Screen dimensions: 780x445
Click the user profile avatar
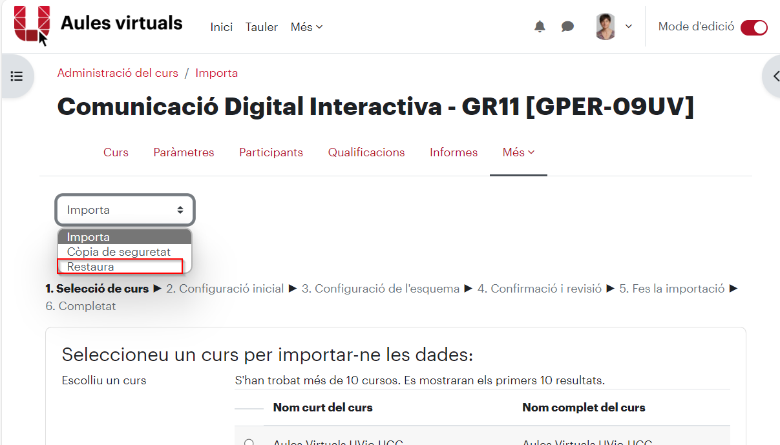[606, 26]
